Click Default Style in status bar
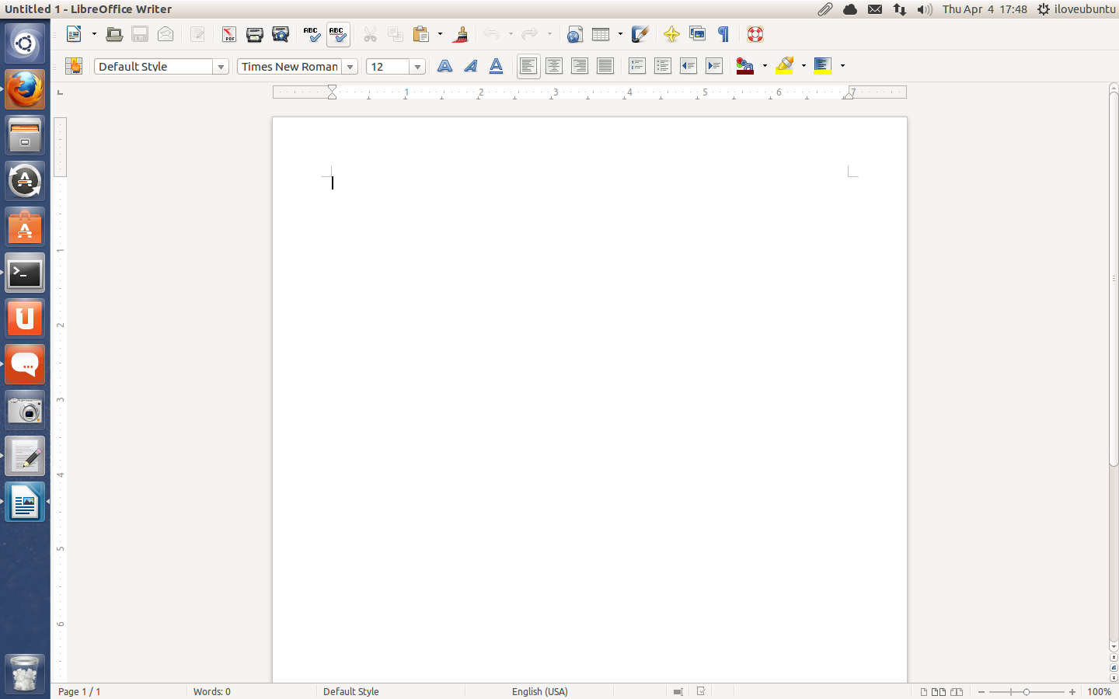Screen dimensions: 1119x699 pos(351,691)
